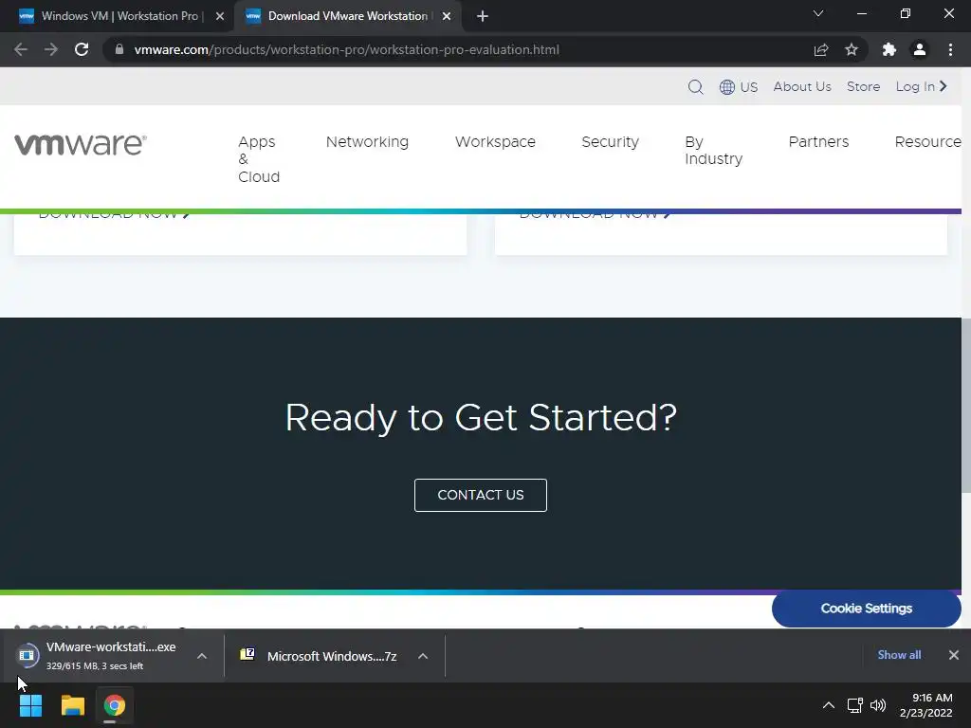Expand options for Microsoft Windows 7z download
The height and width of the screenshot is (728, 971).
423,656
